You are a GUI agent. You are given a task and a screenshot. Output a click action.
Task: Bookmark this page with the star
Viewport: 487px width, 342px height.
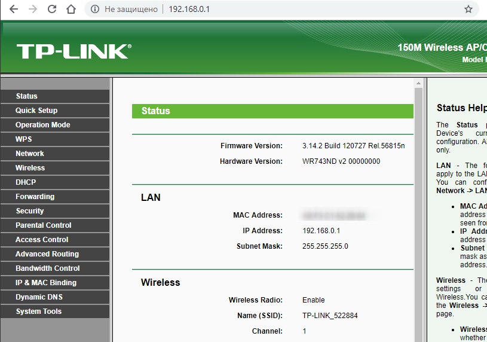(x=468, y=9)
